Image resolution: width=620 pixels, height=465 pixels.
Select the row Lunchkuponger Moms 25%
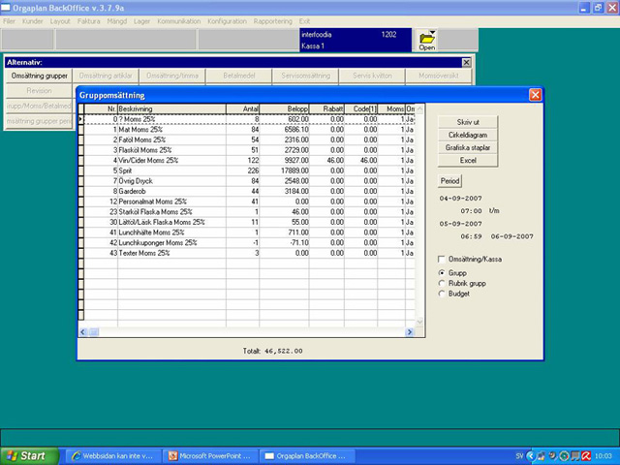coord(249,242)
